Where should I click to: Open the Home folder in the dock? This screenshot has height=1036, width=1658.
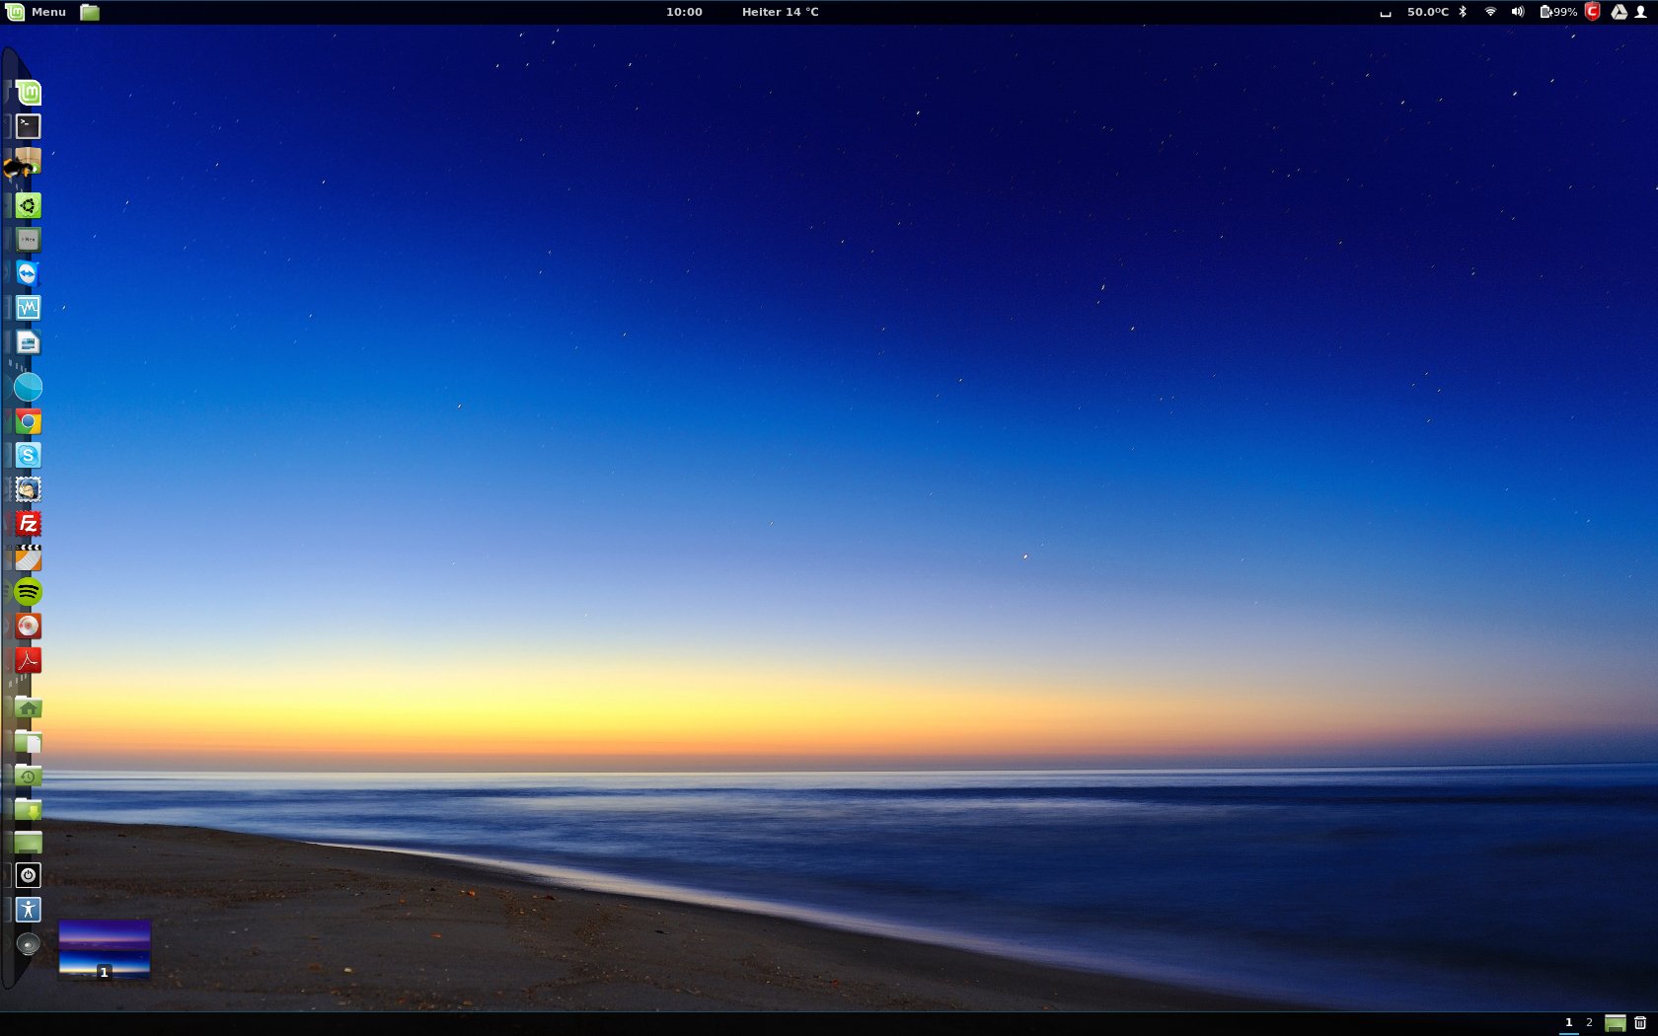pos(28,708)
